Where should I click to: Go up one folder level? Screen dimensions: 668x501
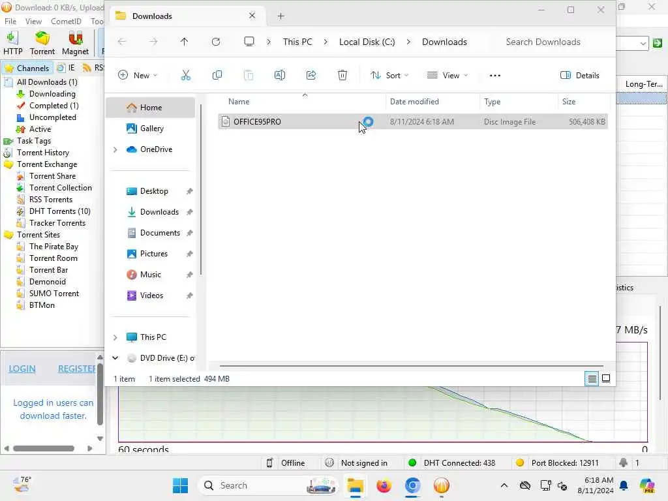click(184, 42)
